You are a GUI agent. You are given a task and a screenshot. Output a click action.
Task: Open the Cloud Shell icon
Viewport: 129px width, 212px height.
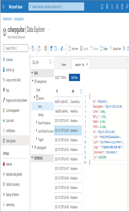coord(102,7)
